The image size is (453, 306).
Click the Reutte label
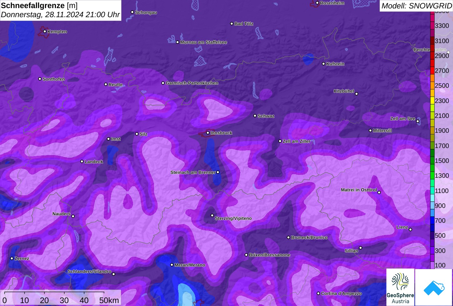(116, 85)
